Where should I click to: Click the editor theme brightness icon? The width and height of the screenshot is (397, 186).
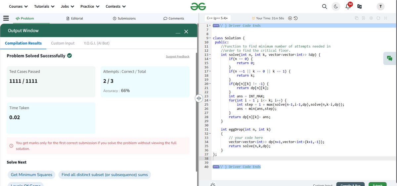click(x=213, y=184)
